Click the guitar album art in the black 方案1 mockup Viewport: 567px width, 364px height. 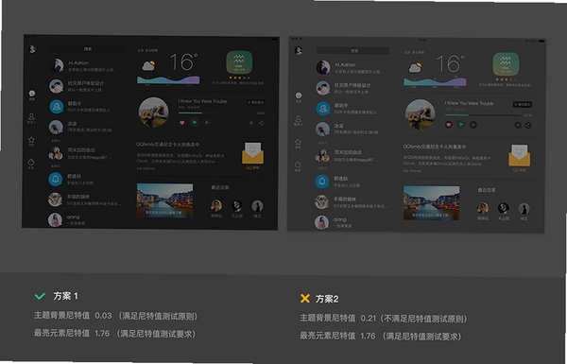coord(154,113)
